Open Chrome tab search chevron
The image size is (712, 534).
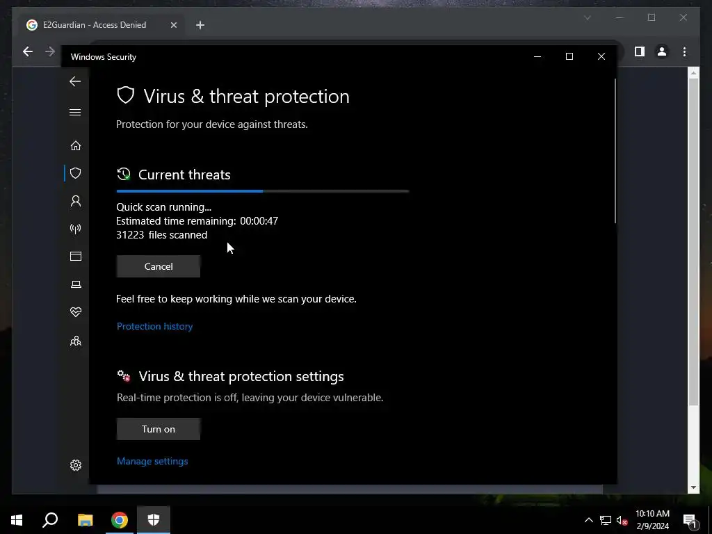(587, 17)
